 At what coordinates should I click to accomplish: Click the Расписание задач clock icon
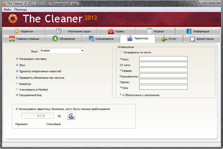point(59,31)
